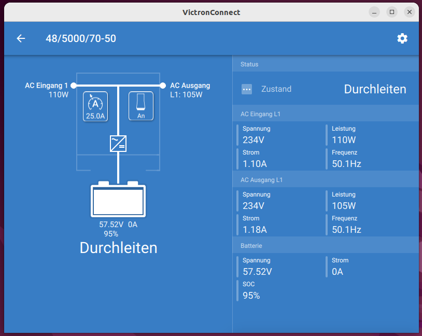The image size is (422, 336).
Task: Click the Durchleiten value next to Zustand
Action: point(375,89)
